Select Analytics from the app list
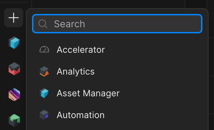This screenshot has width=214, height=130. click(x=117, y=71)
